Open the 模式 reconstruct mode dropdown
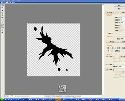 [x=123, y=39]
